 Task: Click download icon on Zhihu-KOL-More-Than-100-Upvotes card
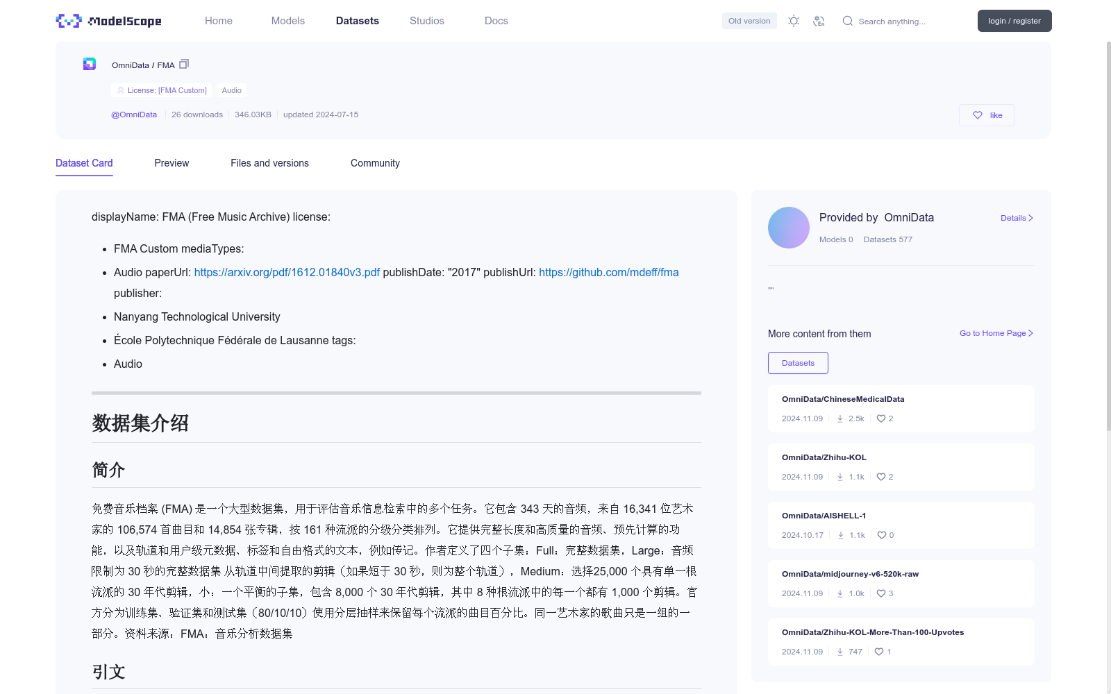click(840, 652)
